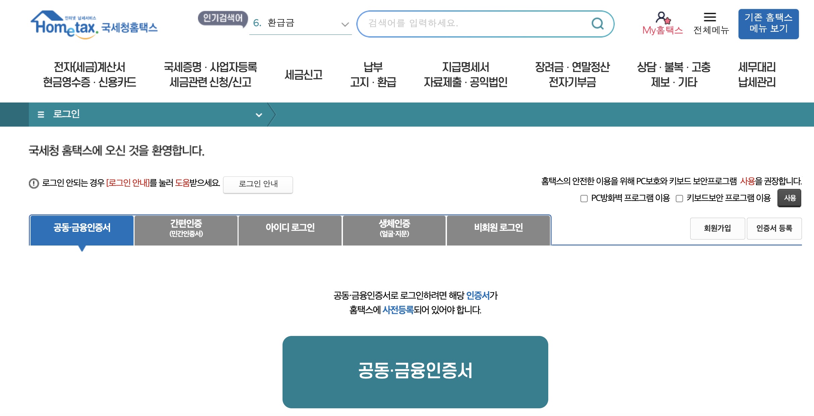The height and width of the screenshot is (416, 814).
Task: Click the dark 사용 button
Action: 789,198
